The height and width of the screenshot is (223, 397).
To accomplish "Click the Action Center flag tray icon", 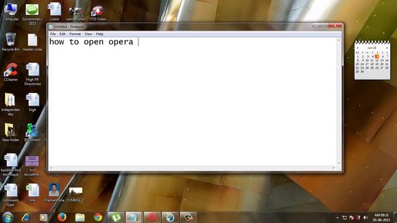I will point(352,217).
